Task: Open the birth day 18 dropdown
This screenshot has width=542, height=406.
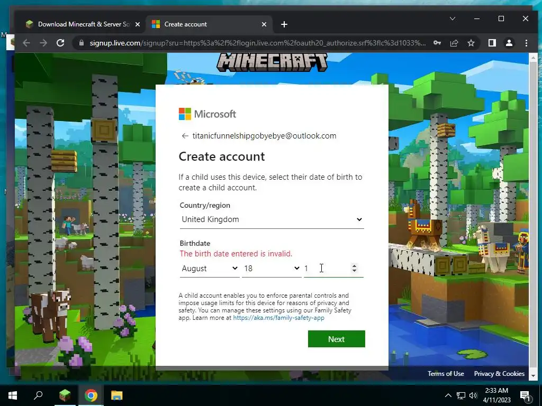Action: point(272,269)
